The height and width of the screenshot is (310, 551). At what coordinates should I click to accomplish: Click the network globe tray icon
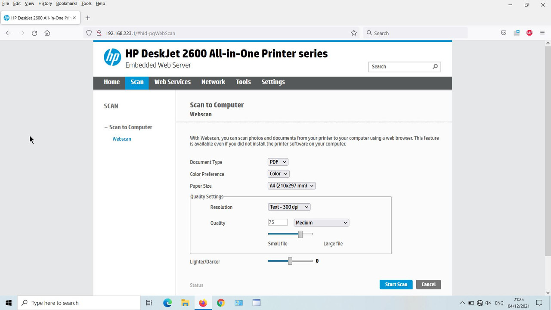pyautogui.click(x=480, y=303)
